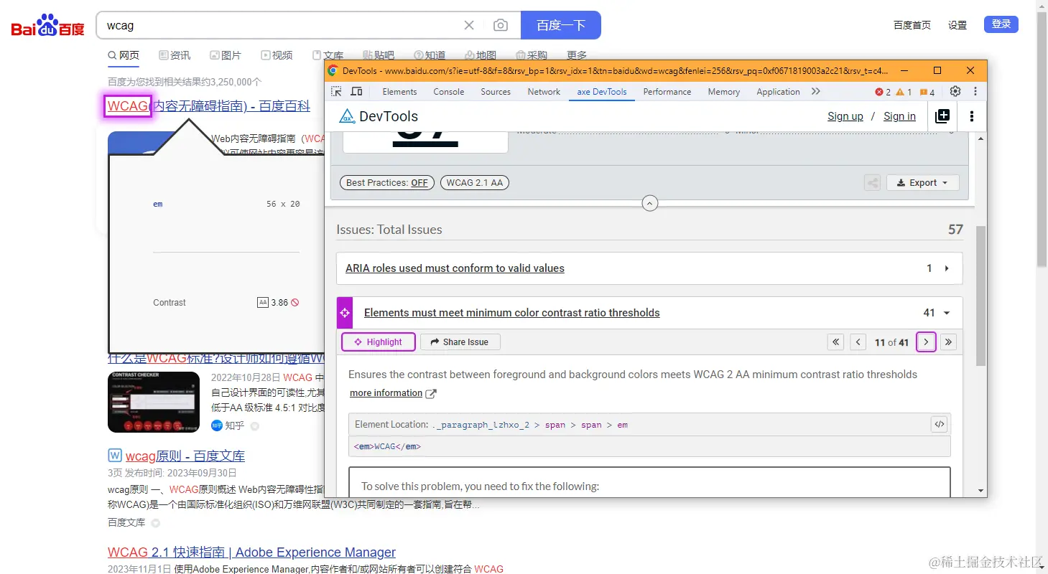Click the Chrome icon in DevTools title bar

point(333,70)
